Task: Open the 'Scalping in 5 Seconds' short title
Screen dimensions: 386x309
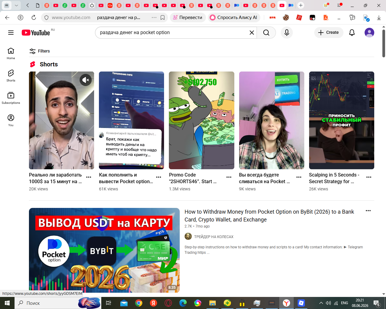Action: point(334,178)
